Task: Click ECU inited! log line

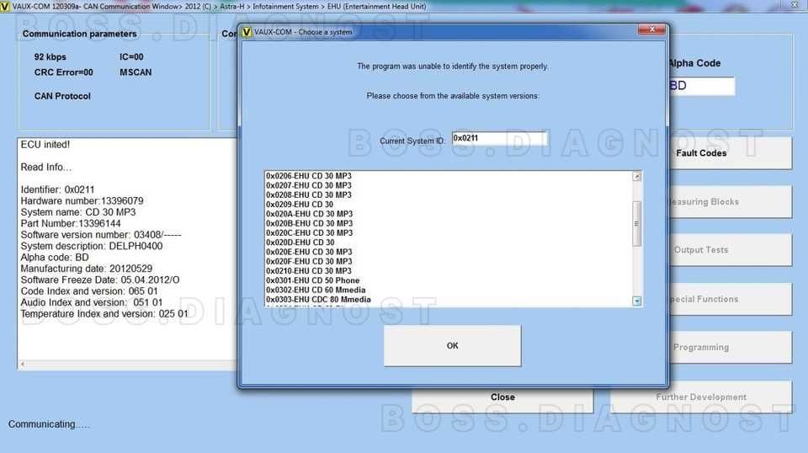Action: (45, 145)
